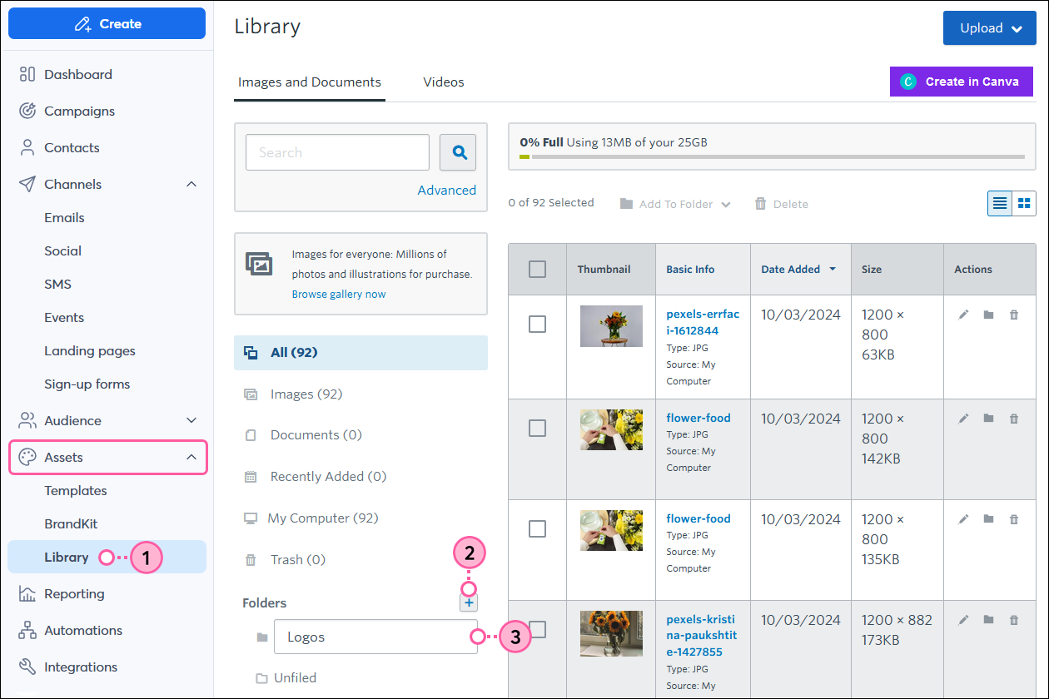Viewport: 1049px width, 699px height.
Task: Click the storage usage progress bar
Action: pyautogui.click(x=773, y=156)
